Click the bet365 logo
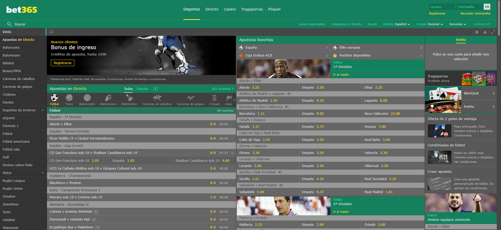This screenshot has width=501, height=230. pyautogui.click(x=22, y=9)
